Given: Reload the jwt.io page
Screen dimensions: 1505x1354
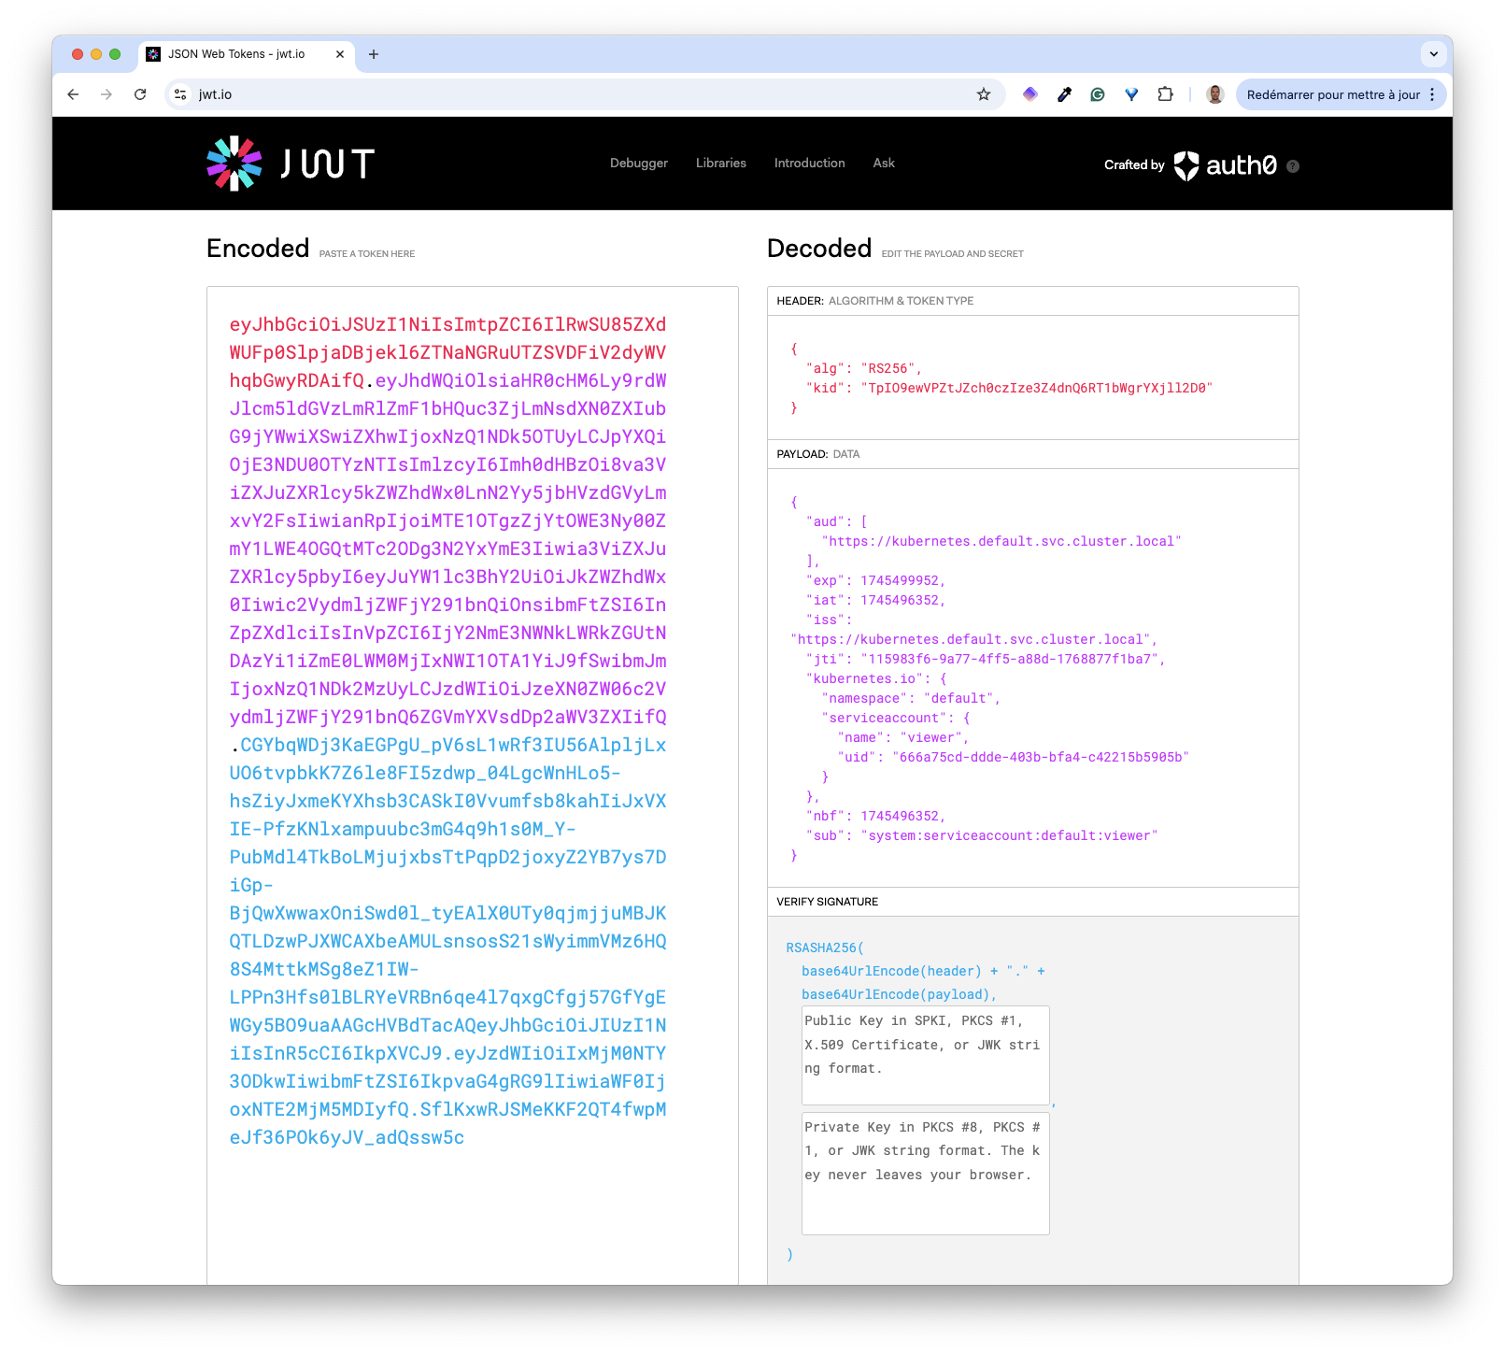Looking at the screenshot, I should [x=140, y=94].
